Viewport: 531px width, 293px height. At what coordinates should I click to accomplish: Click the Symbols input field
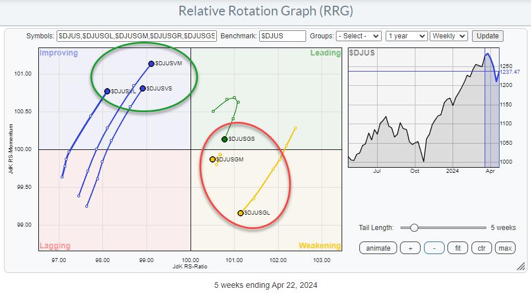(x=137, y=35)
